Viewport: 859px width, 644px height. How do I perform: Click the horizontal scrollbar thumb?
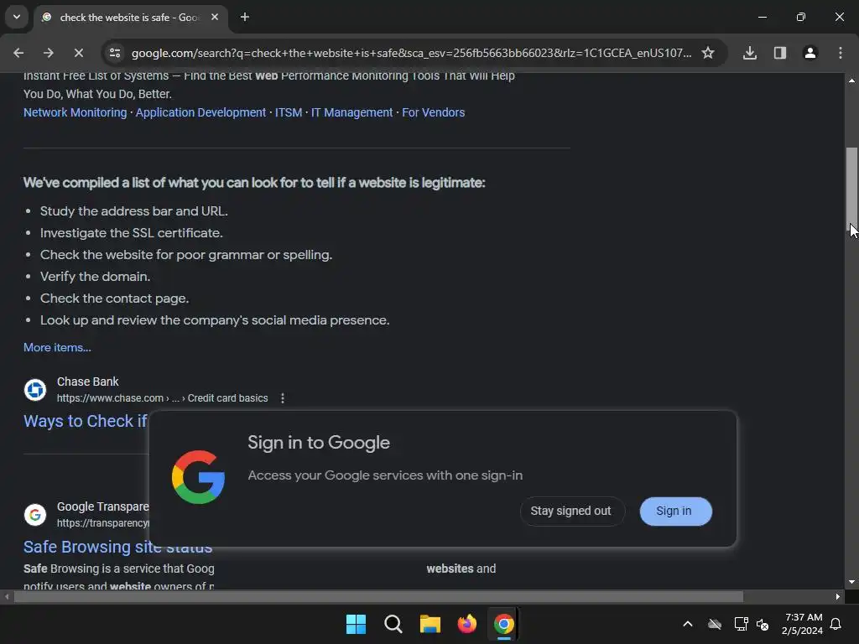378,596
